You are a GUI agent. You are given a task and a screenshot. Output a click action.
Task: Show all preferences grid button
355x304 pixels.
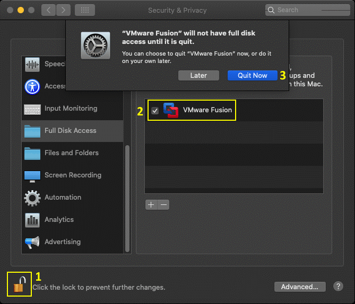click(x=85, y=10)
